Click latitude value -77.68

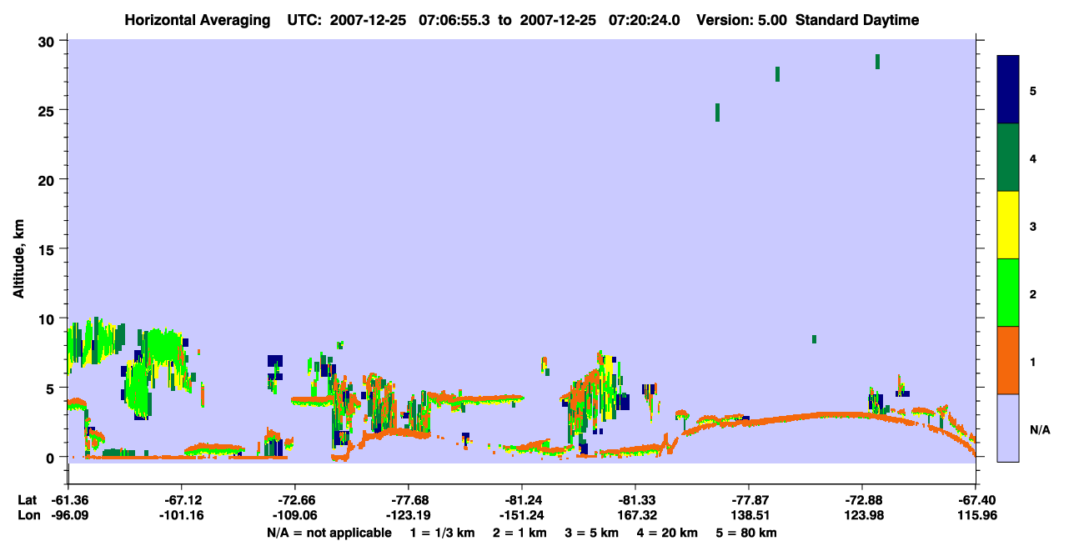(409, 500)
